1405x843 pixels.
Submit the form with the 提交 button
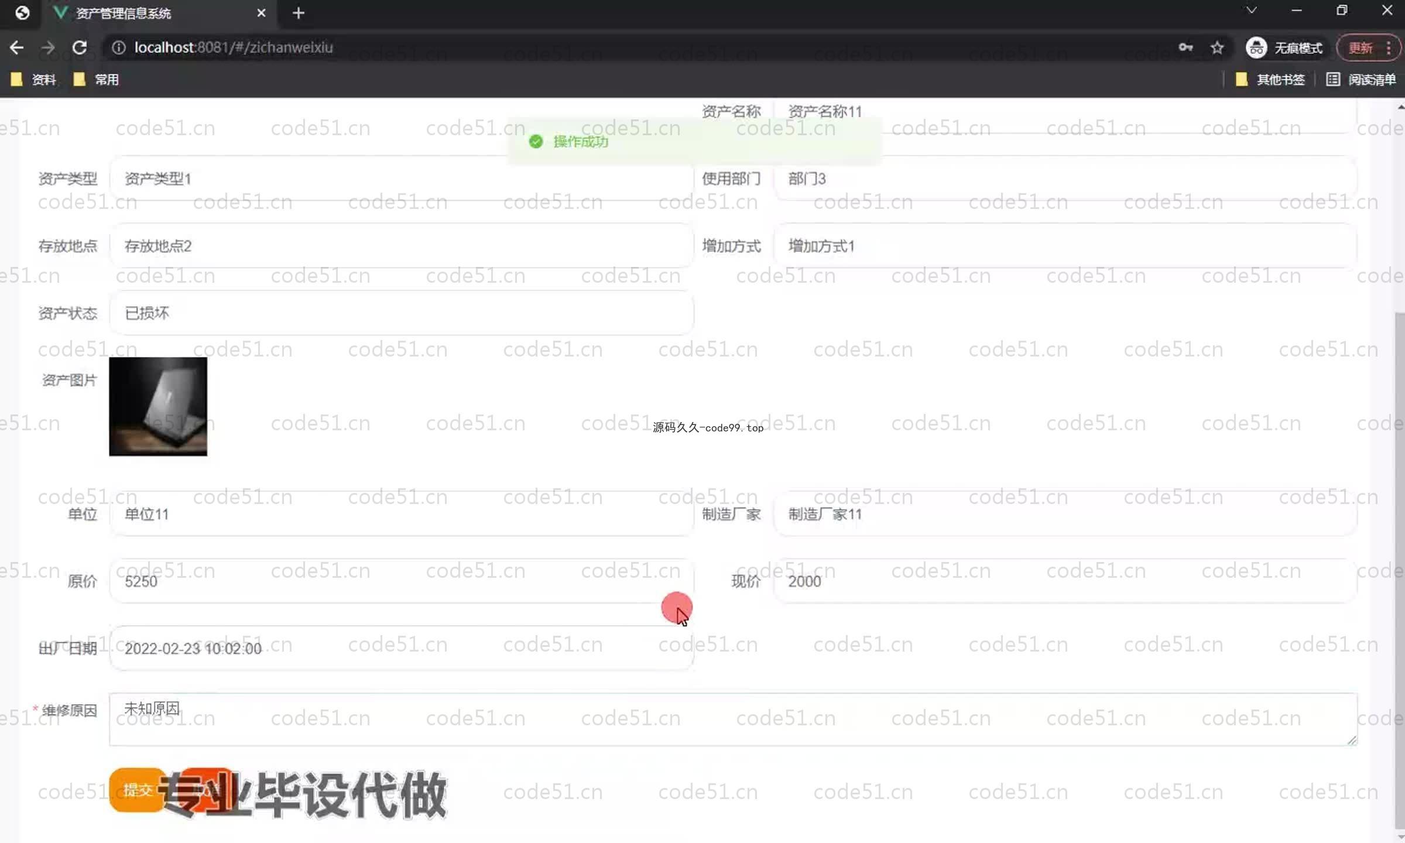138,790
